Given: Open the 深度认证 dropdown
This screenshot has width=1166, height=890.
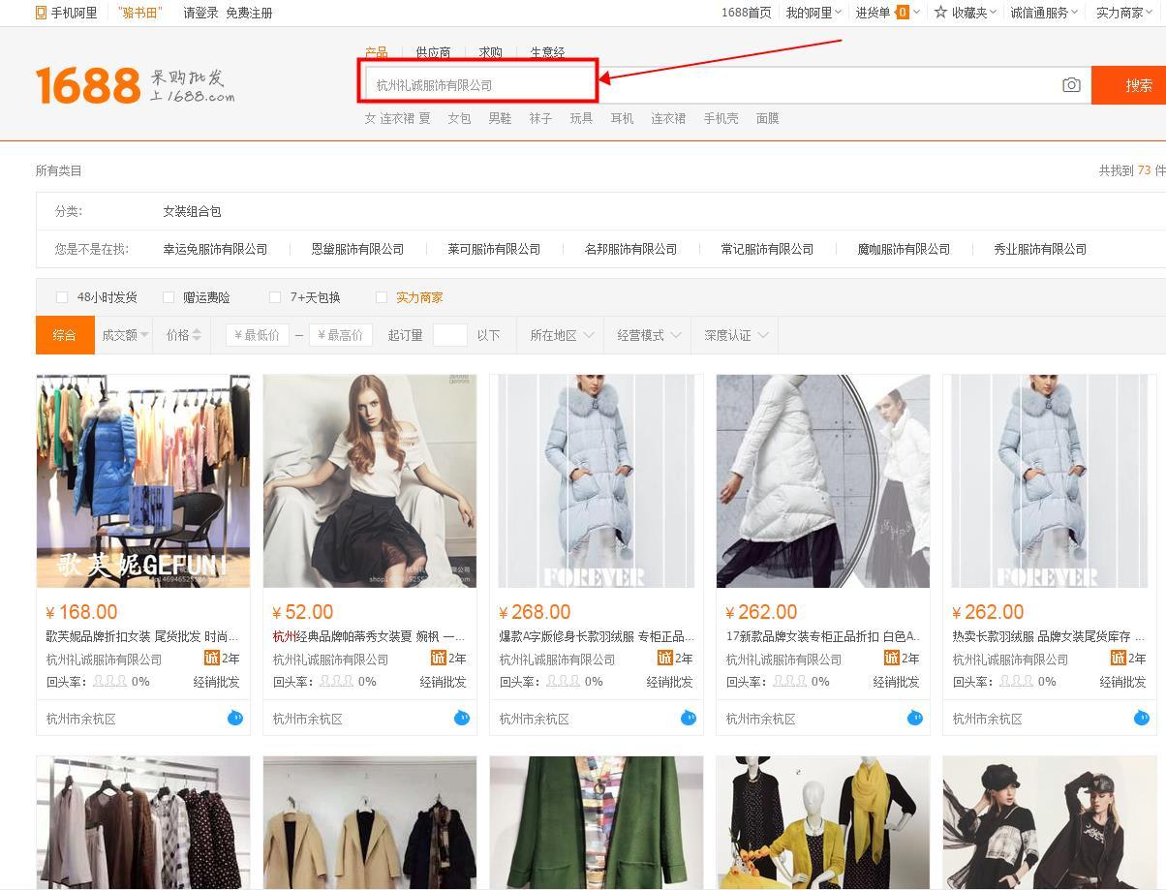Looking at the screenshot, I should click(736, 335).
